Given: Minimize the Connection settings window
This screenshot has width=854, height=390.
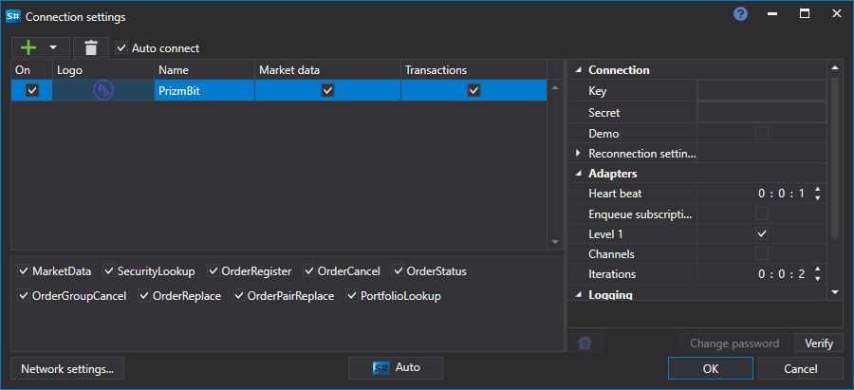Looking at the screenshot, I should 772,14.
